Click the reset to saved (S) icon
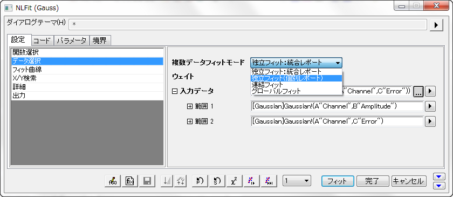 pyautogui.click(x=217, y=181)
